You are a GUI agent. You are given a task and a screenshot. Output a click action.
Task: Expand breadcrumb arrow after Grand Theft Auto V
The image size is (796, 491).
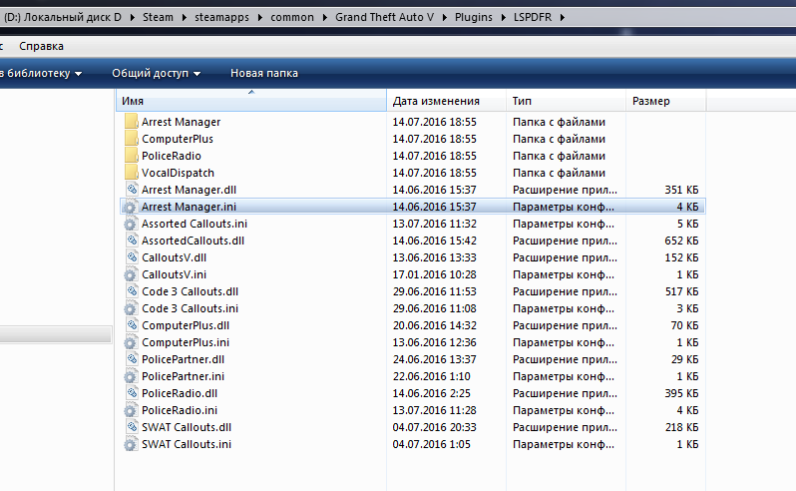pos(444,17)
